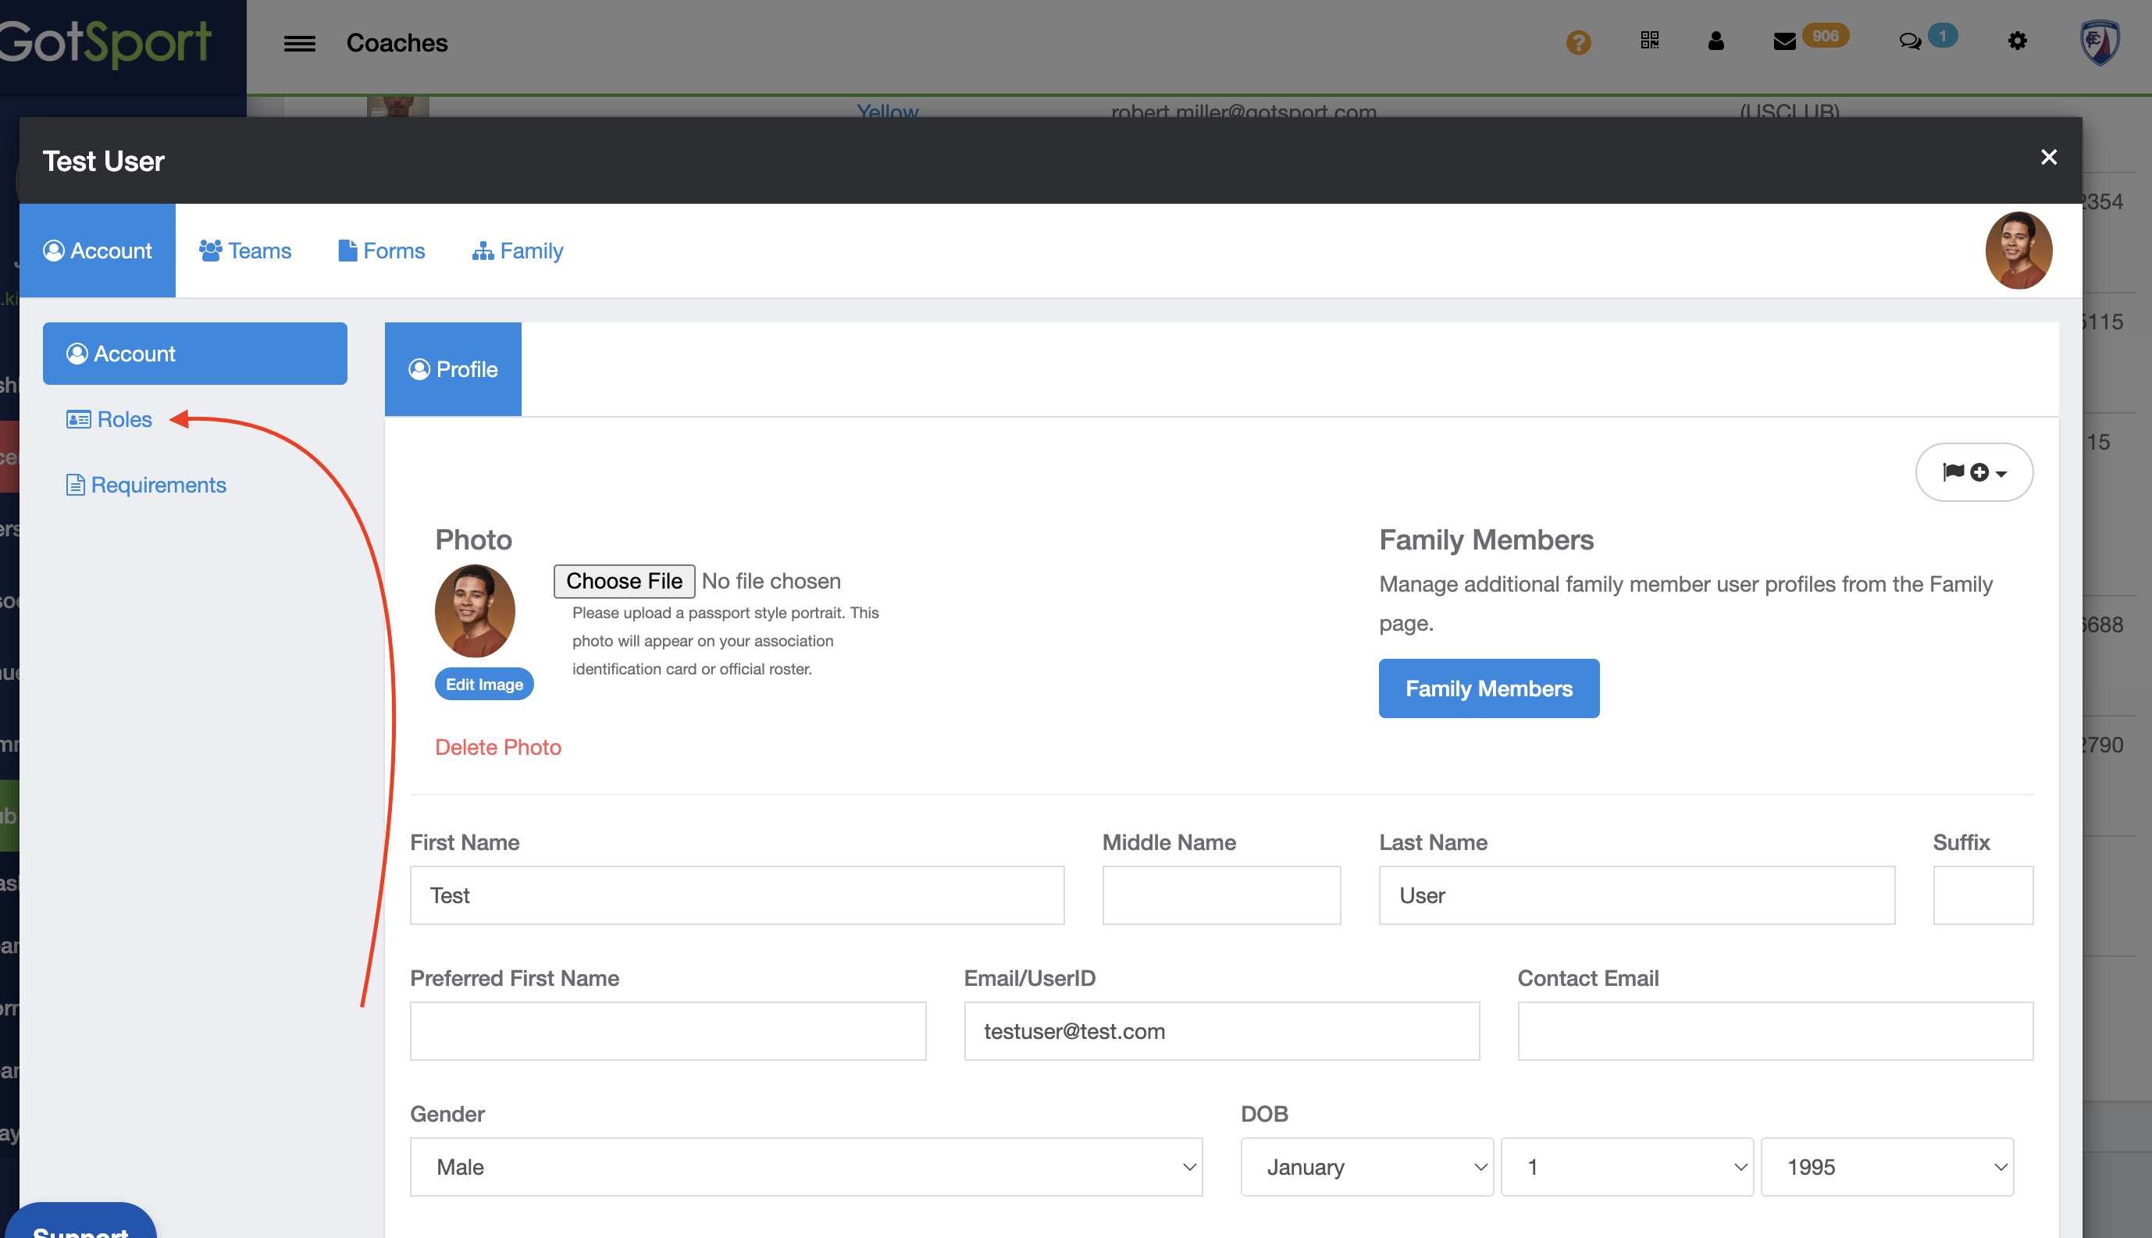Screen dimensions: 2152x1238
Task: Open Roles in the left sidebar
Action: pyautogui.click(x=109, y=419)
